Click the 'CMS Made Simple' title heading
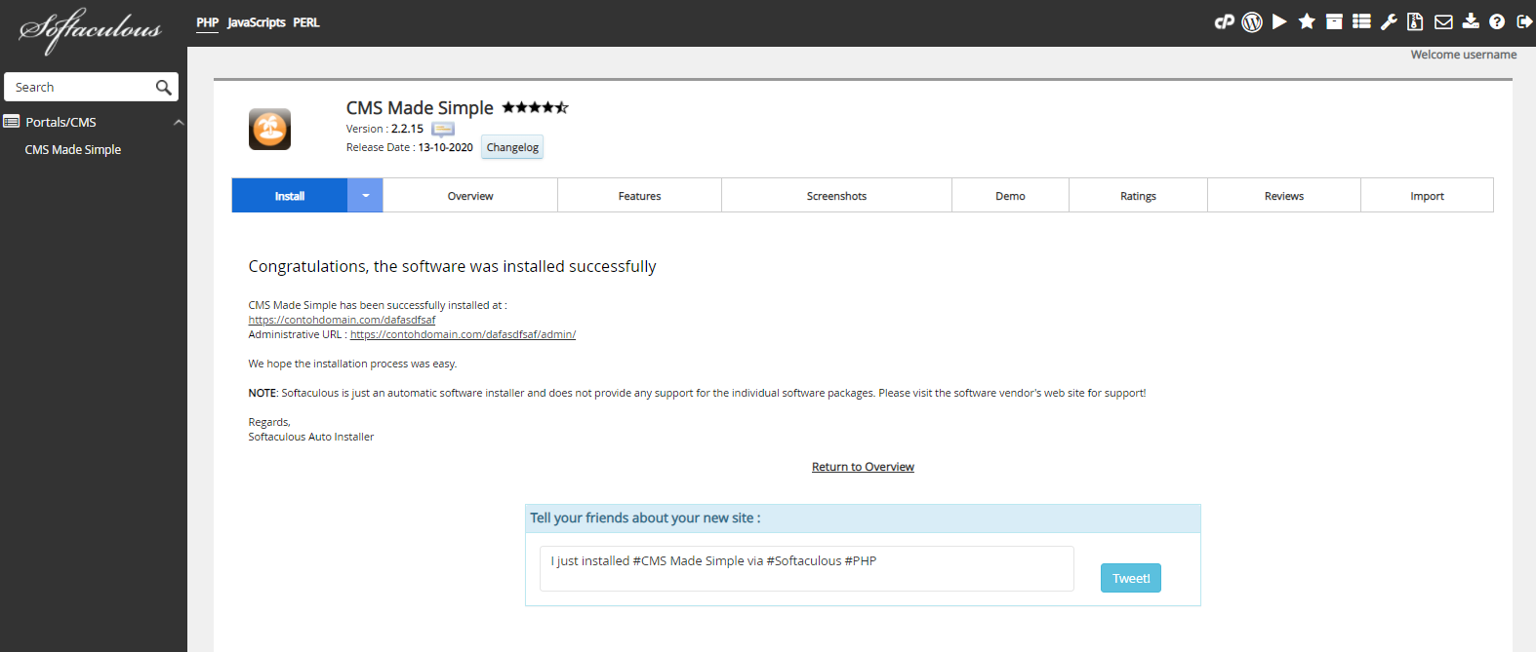Screen dimensions: 1536x652 pos(420,107)
